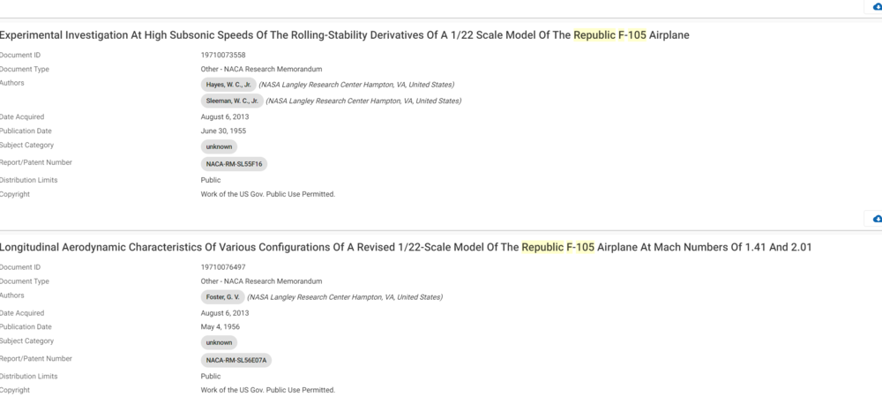Click the download cloud icon for the rolling-stability document
The image size is (882, 404).
pyautogui.click(x=877, y=7)
